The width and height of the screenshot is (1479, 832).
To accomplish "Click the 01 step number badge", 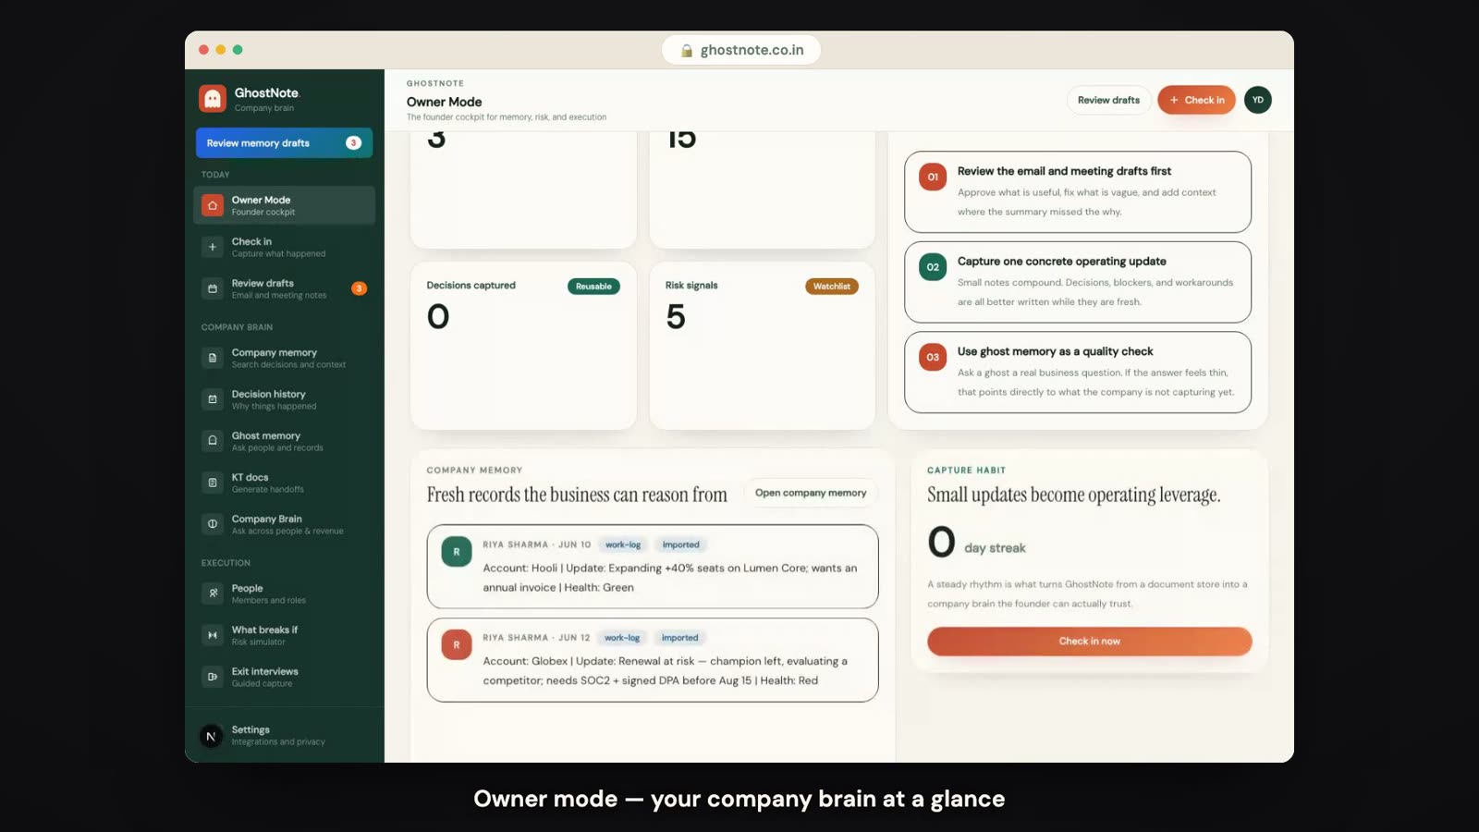I will pos(933,177).
